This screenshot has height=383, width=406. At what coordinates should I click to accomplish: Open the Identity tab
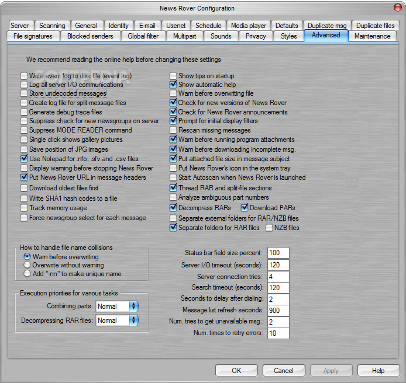click(119, 26)
